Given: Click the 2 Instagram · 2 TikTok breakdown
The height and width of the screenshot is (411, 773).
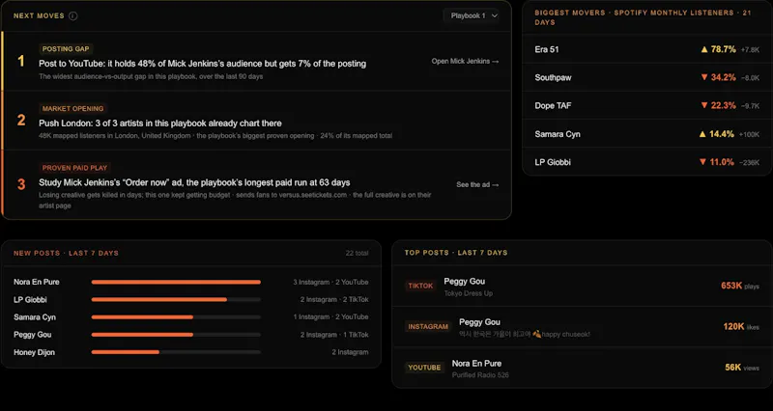Looking at the screenshot, I should [334, 300].
